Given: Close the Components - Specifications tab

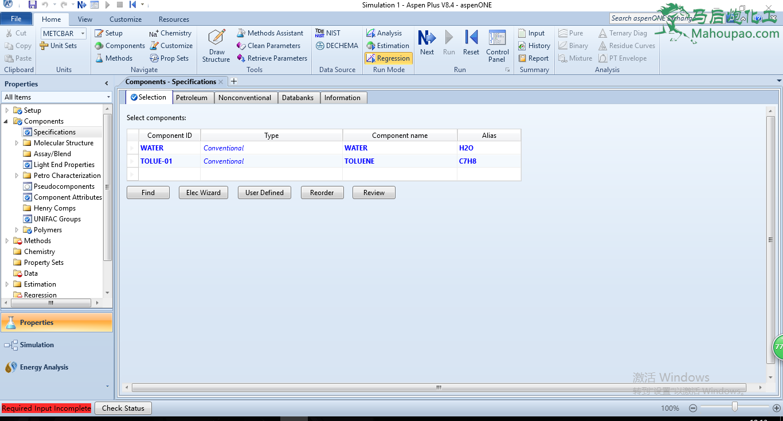Looking at the screenshot, I should click(x=221, y=82).
